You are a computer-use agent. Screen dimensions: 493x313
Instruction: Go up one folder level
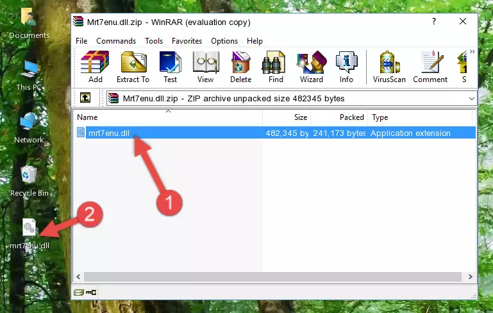pos(85,98)
